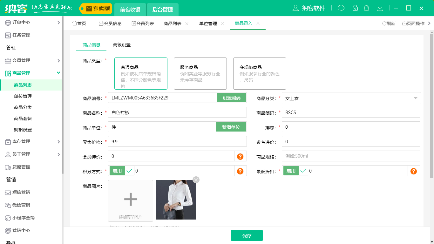This screenshot has height=244, width=434.
Task: Click the download icon in title bar
Action: [x=380, y=8]
